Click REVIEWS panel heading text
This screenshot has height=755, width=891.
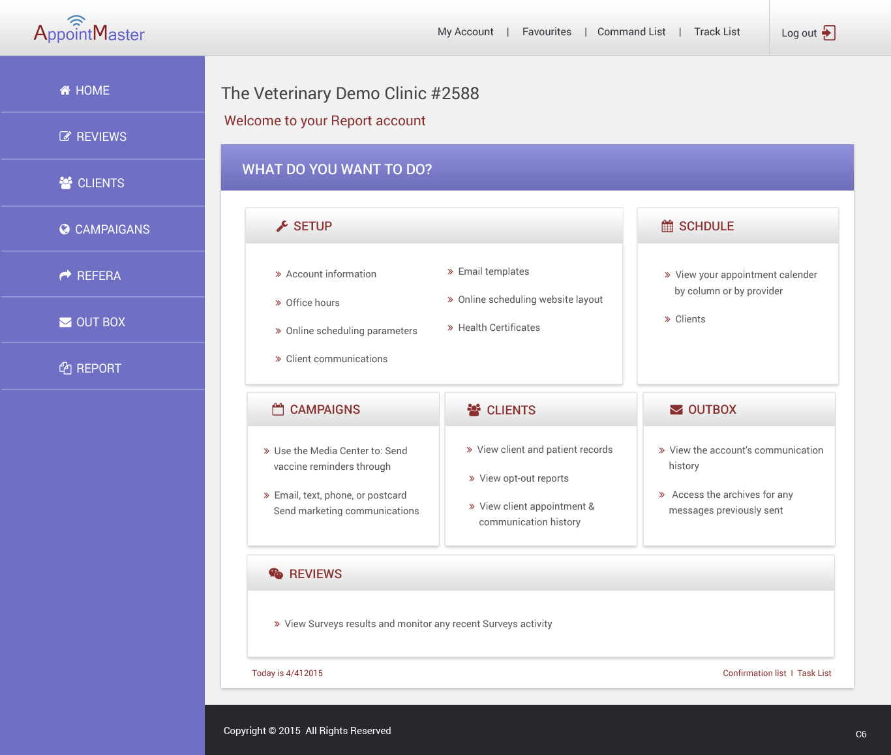click(316, 574)
